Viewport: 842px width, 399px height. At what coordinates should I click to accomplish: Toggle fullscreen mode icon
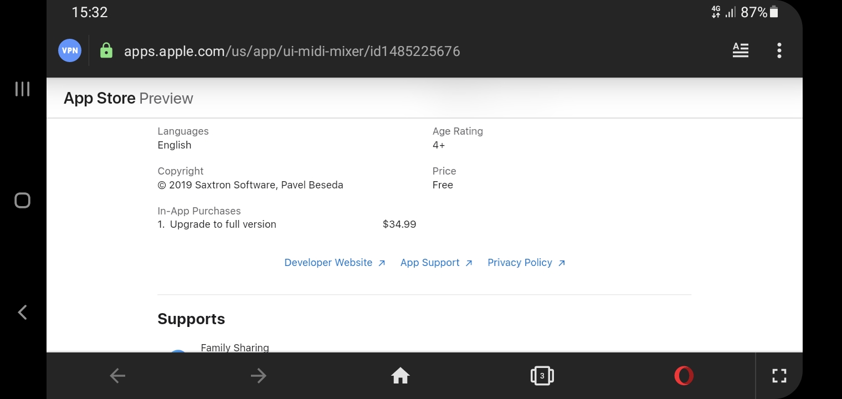[x=779, y=376]
